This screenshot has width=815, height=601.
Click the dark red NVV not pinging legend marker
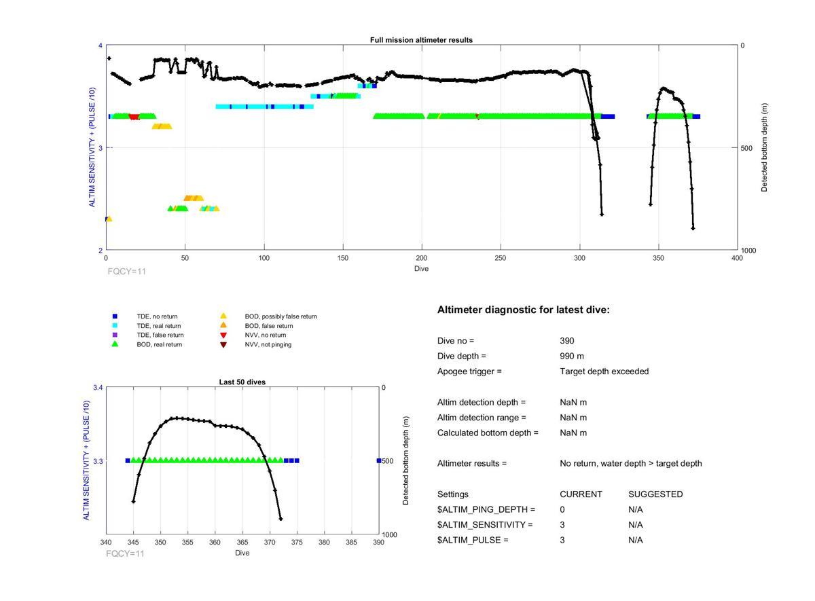click(223, 345)
